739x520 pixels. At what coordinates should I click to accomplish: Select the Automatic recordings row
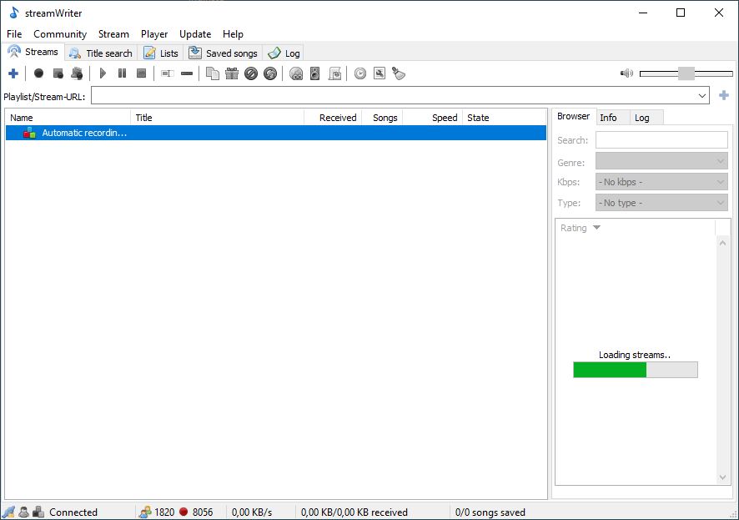[276, 133]
